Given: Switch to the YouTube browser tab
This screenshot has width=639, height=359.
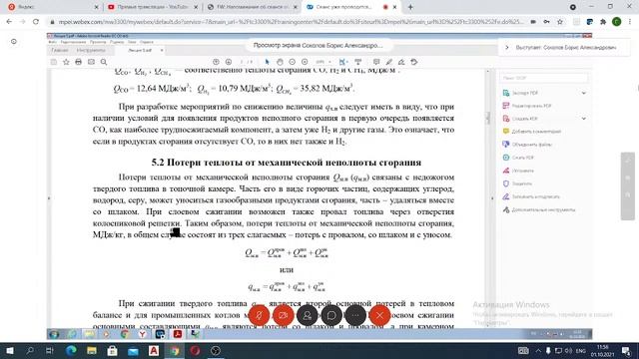Looking at the screenshot, I should [153, 7].
